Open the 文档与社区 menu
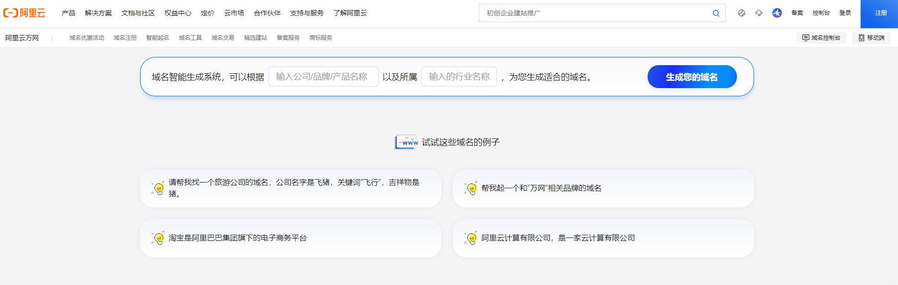This screenshot has width=898, height=285. click(x=138, y=13)
